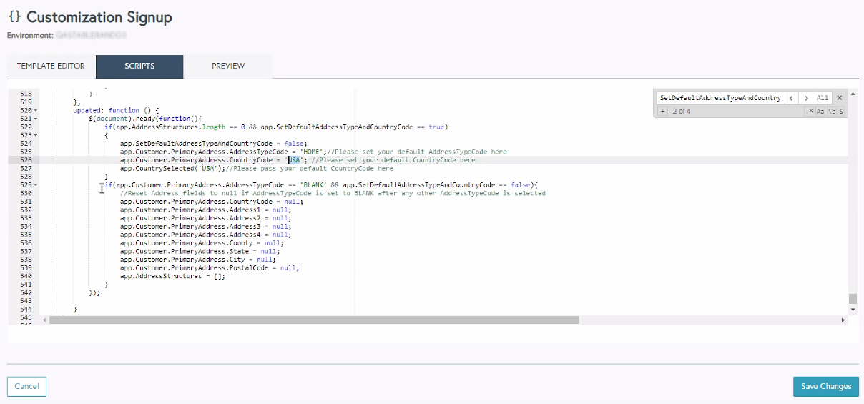864x404 pixels.
Task: Cancel the customization changes
Action: (x=26, y=386)
